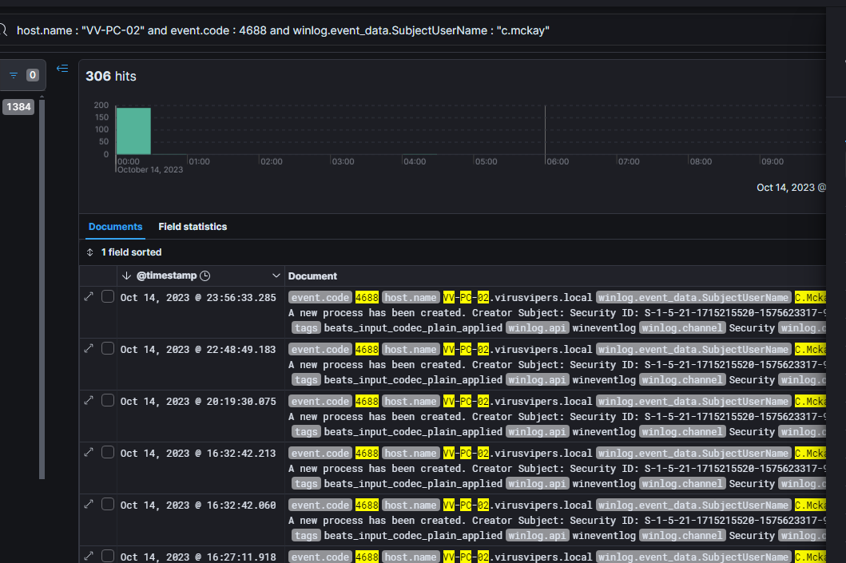Collapse the field sidebar with arrow icon
Viewport: 846px width, 563px height.
tap(62, 69)
